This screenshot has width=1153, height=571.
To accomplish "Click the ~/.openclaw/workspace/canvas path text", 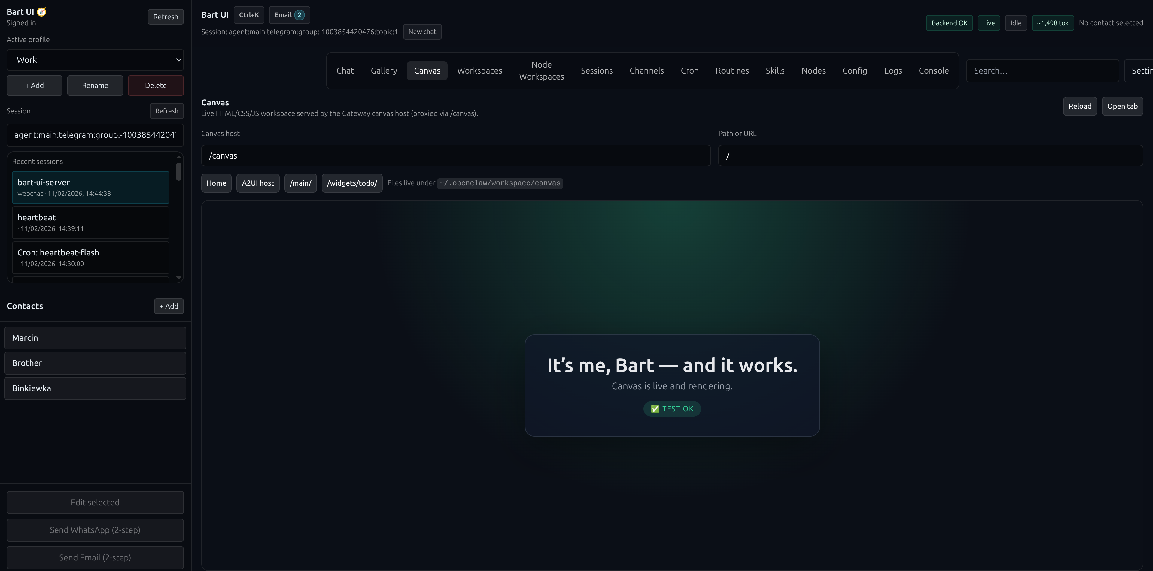I will (x=500, y=183).
